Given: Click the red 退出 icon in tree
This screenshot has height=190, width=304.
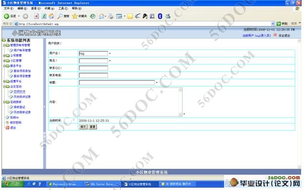Looking at the screenshot, I should 7,127.
